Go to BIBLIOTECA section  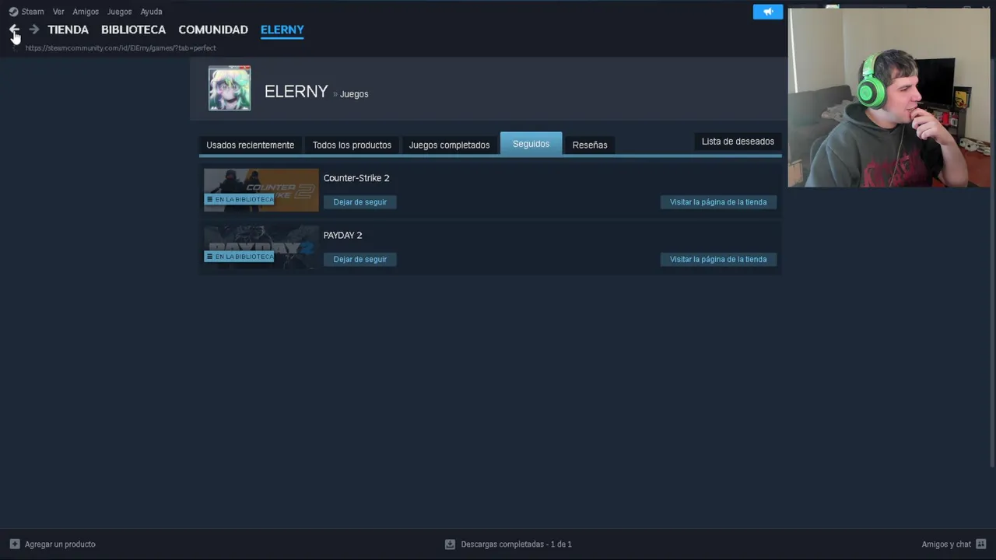coord(133,30)
